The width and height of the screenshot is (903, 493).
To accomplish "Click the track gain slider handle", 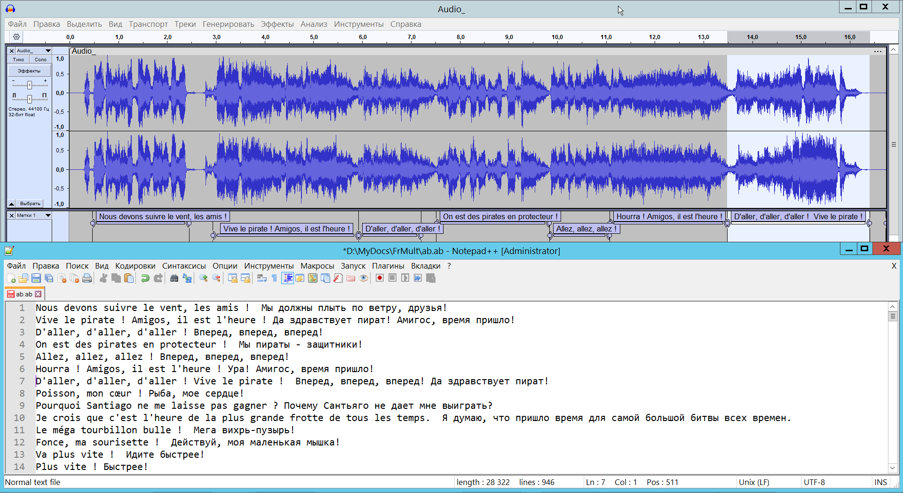I will coord(30,85).
